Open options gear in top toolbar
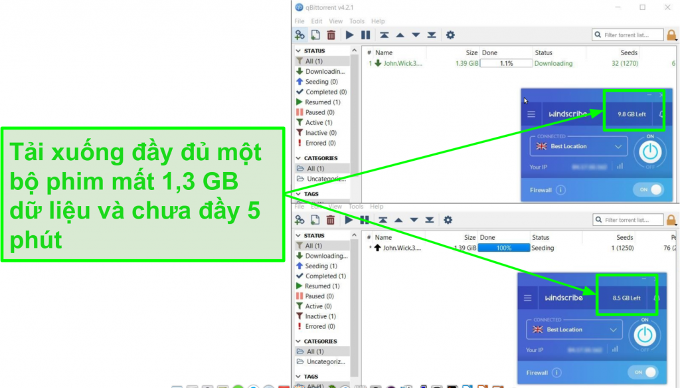 451,35
